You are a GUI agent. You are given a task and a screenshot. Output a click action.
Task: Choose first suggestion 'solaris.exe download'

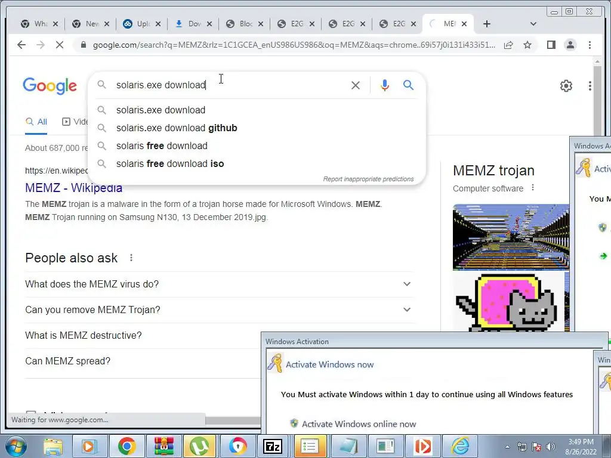pos(257,110)
